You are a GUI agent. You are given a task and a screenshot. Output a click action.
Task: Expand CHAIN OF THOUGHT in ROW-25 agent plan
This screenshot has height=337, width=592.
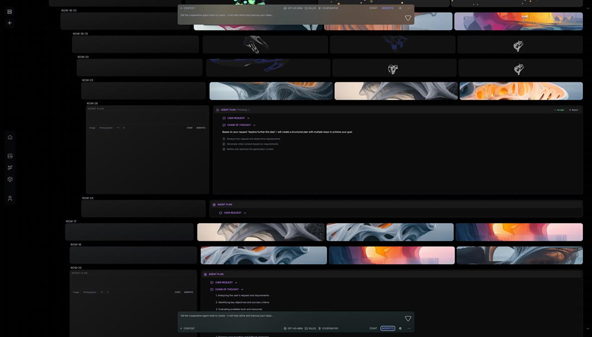(242, 290)
